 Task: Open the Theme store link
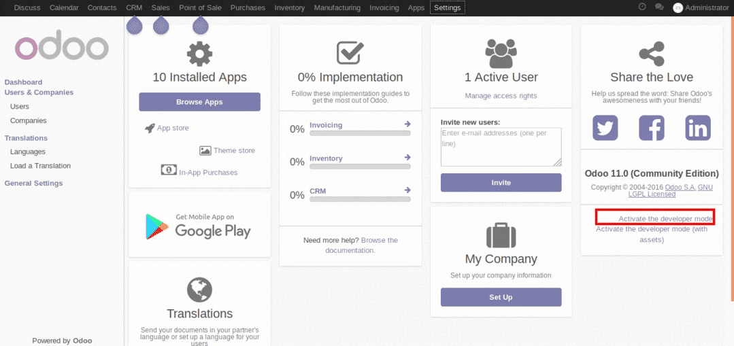coord(234,150)
